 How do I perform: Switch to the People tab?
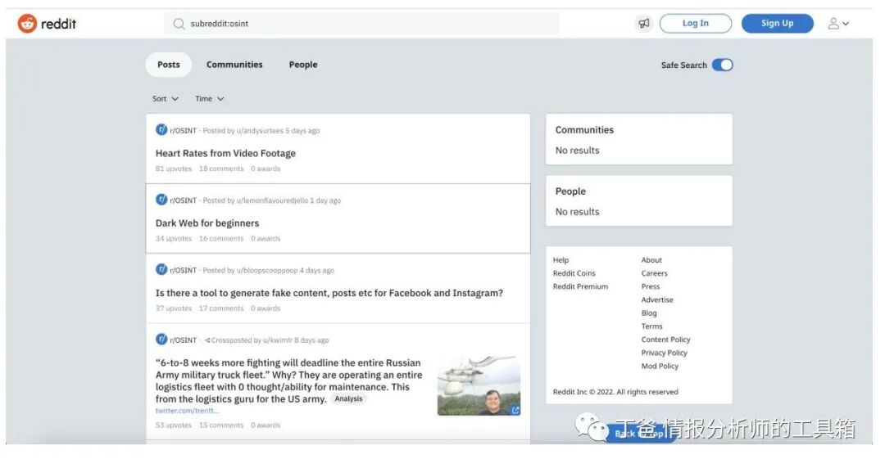click(x=303, y=65)
